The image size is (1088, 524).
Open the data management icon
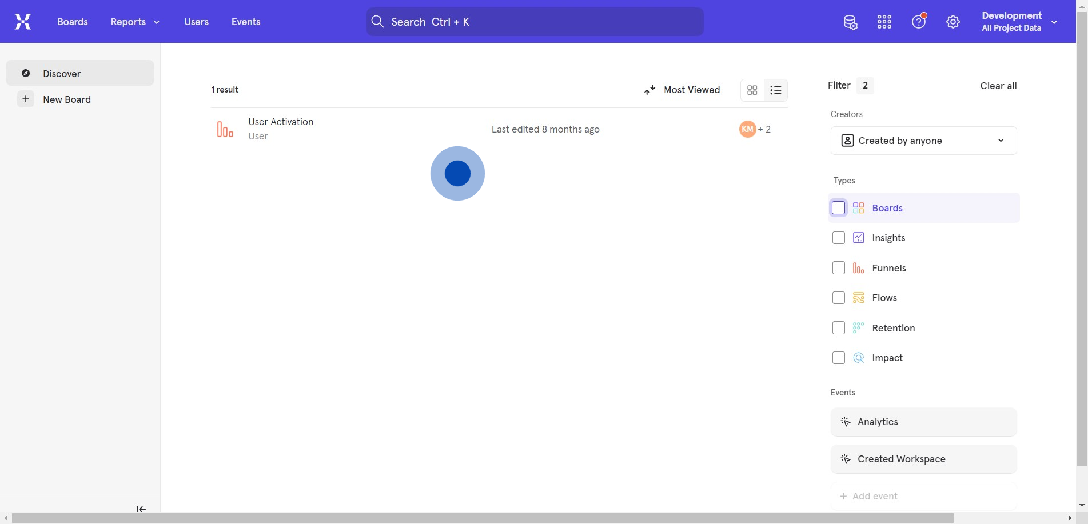(850, 22)
